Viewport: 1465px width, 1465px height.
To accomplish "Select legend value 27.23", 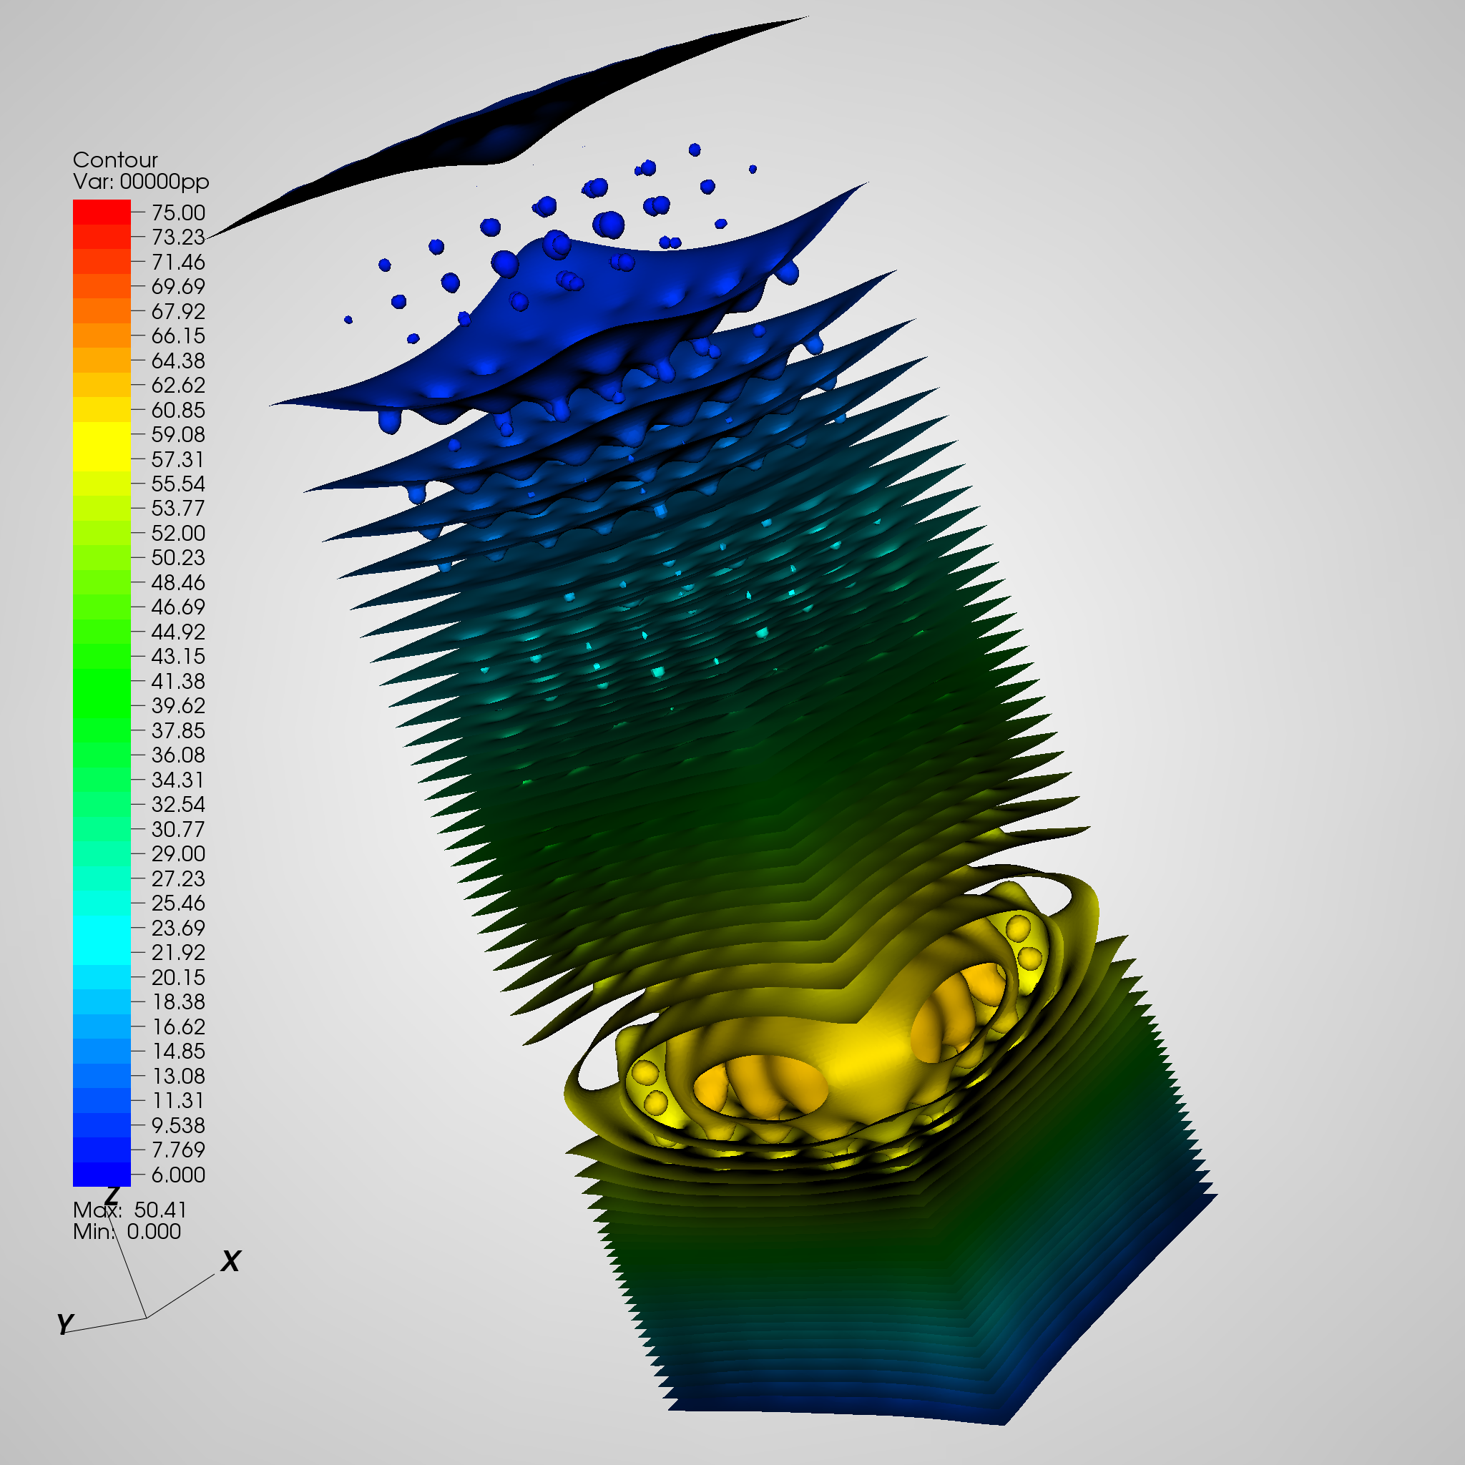I will (x=178, y=878).
